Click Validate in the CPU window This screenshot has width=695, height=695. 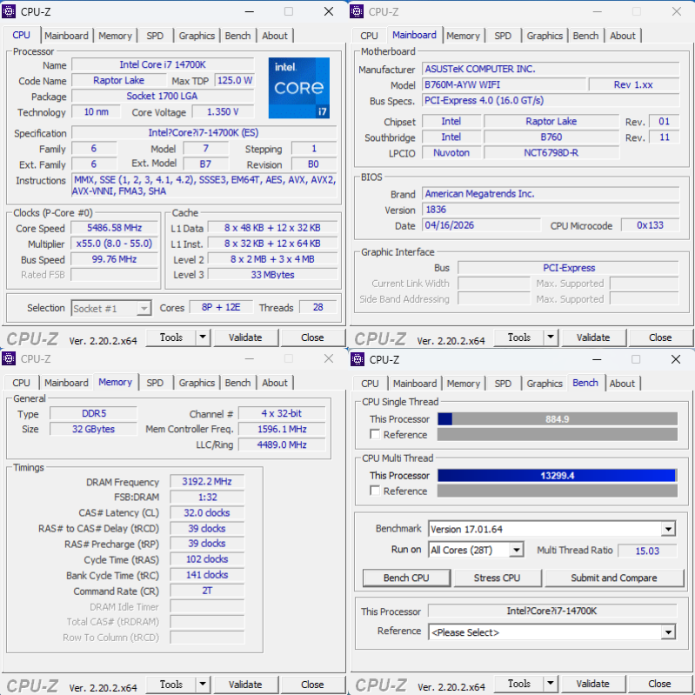(x=245, y=337)
